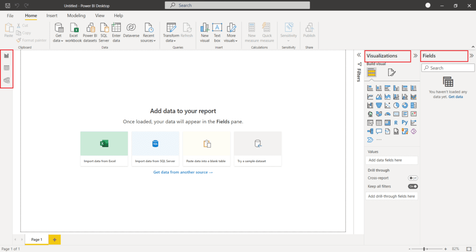Select Treemap visual

[413, 105]
